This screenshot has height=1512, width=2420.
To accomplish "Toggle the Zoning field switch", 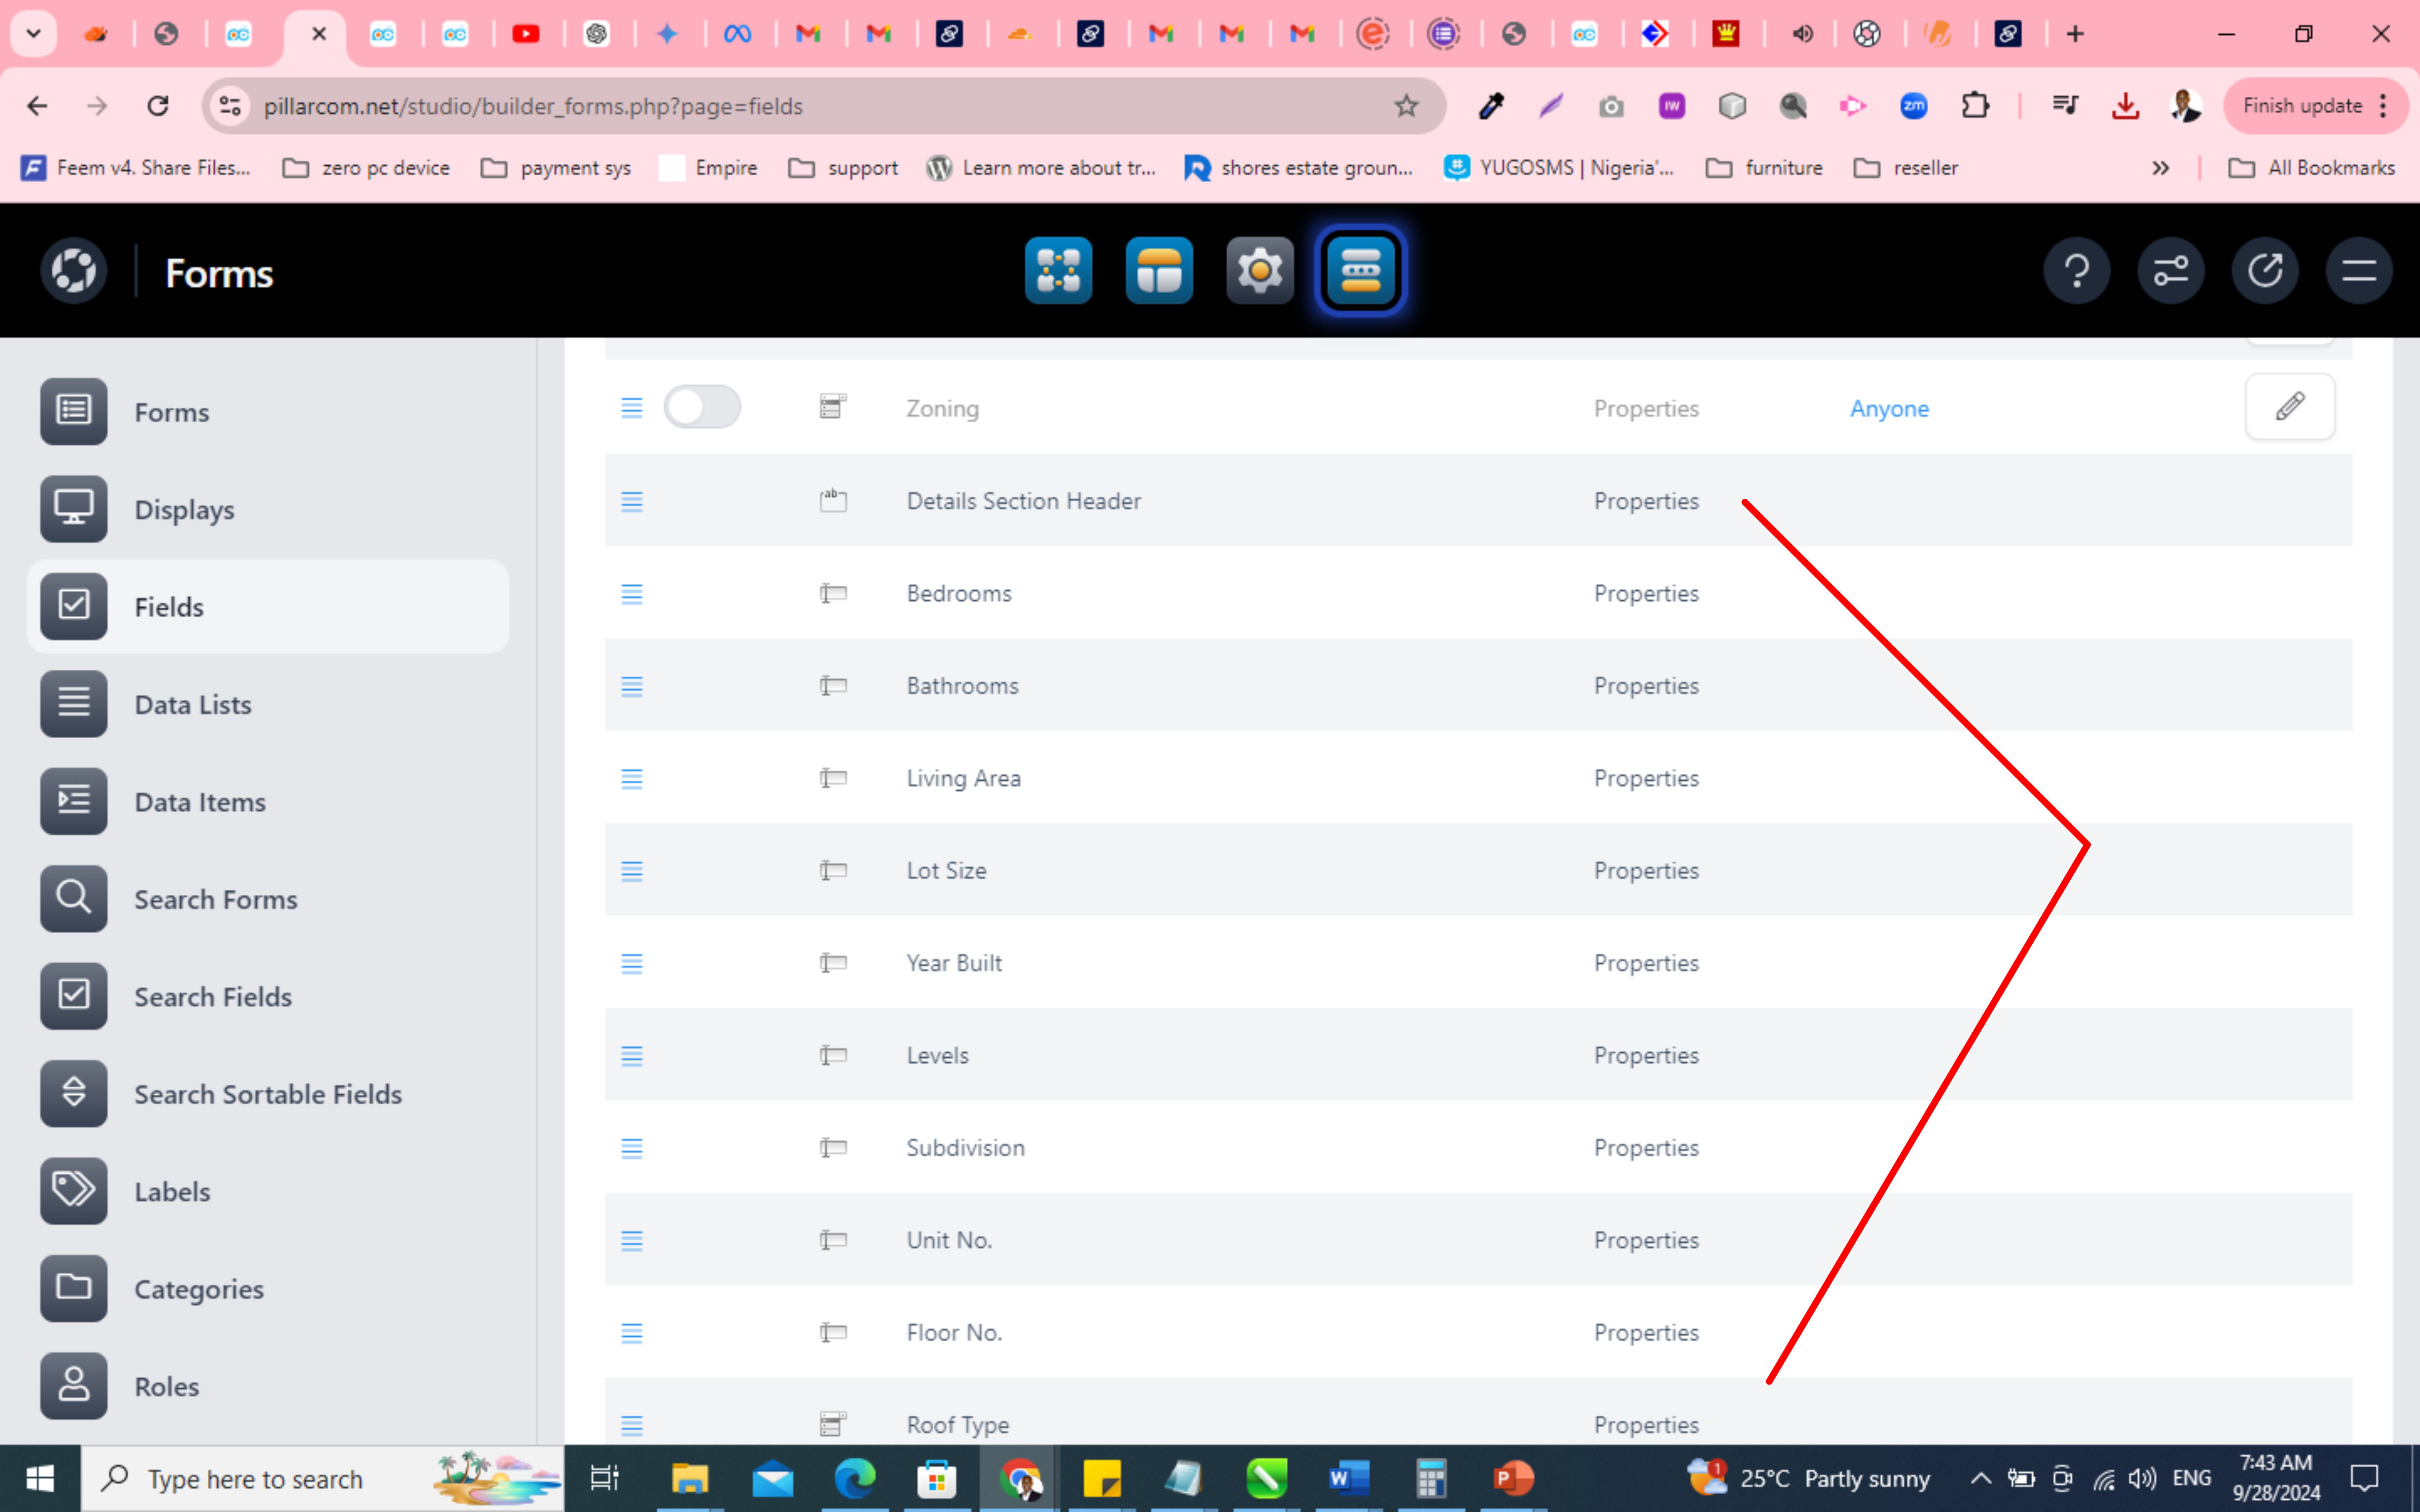I will [702, 407].
